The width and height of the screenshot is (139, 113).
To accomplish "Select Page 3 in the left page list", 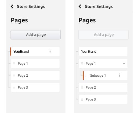I will (35, 87).
